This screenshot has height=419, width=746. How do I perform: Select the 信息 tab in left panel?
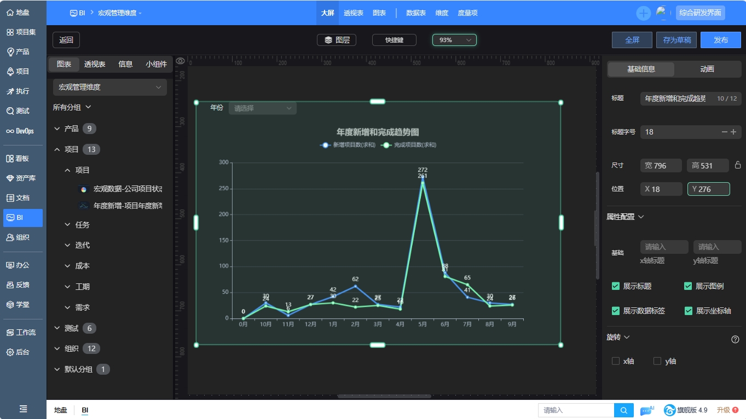(125, 64)
